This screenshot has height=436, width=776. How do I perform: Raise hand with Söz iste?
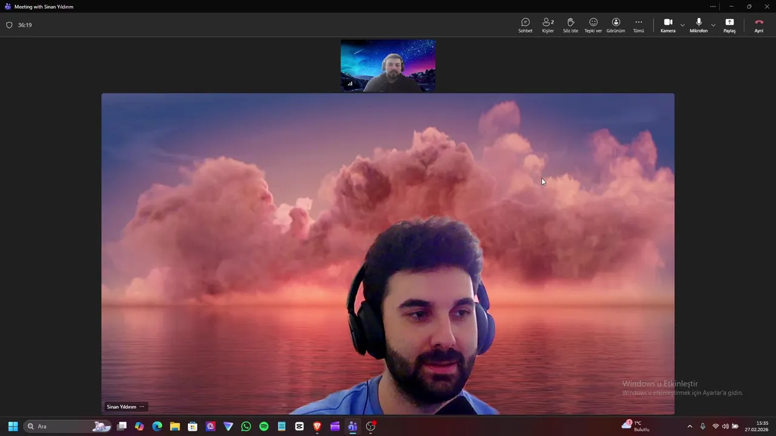pos(570,25)
